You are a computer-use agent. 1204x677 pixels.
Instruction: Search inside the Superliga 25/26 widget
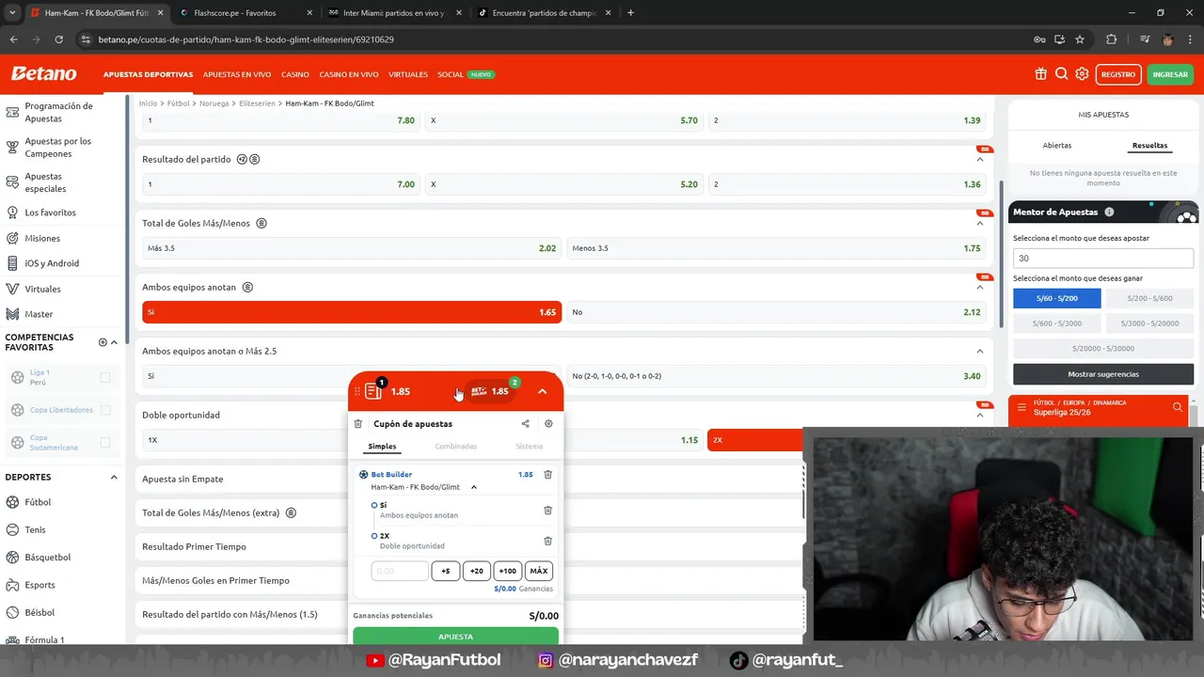pos(1177,407)
